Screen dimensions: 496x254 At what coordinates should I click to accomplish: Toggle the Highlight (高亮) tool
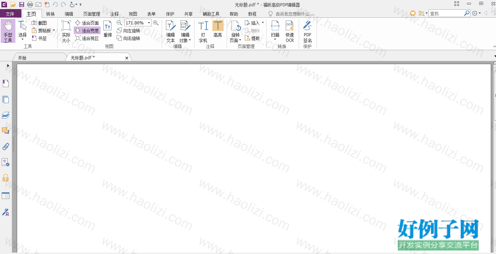tap(218, 29)
